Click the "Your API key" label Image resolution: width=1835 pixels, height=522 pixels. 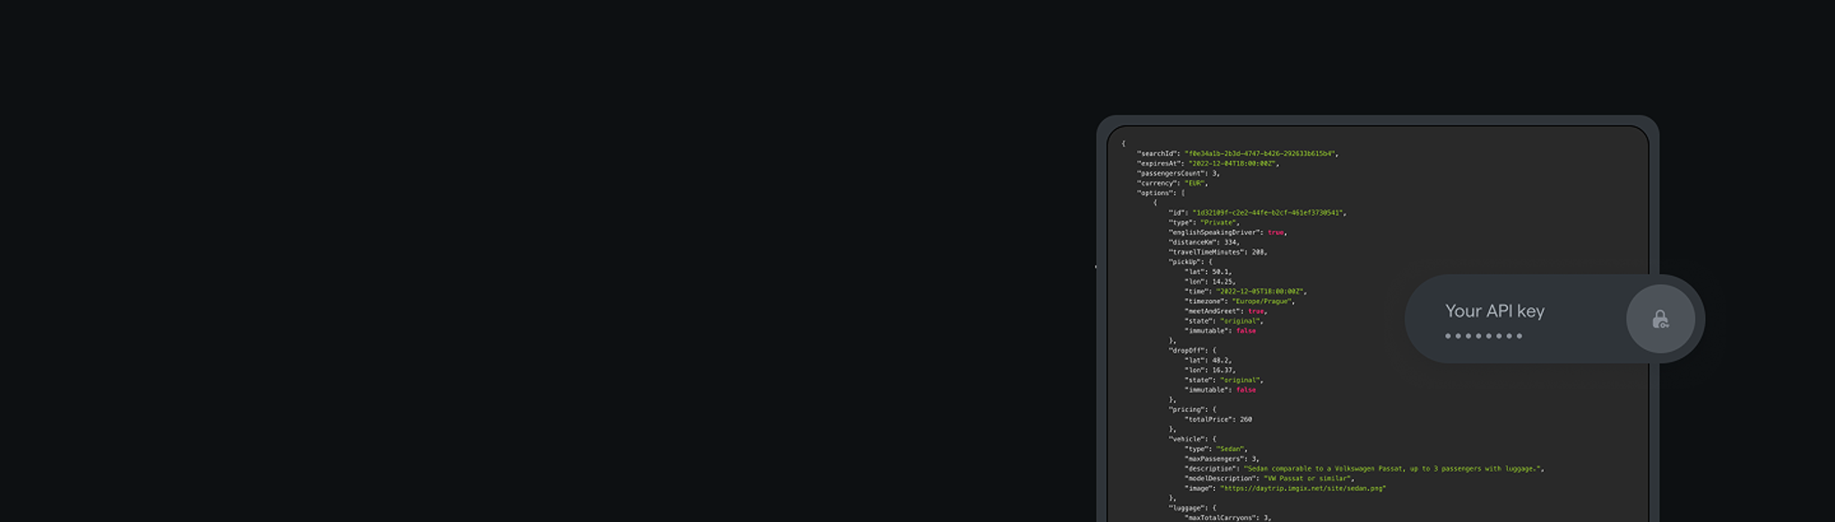pyautogui.click(x=1495, y=311)
